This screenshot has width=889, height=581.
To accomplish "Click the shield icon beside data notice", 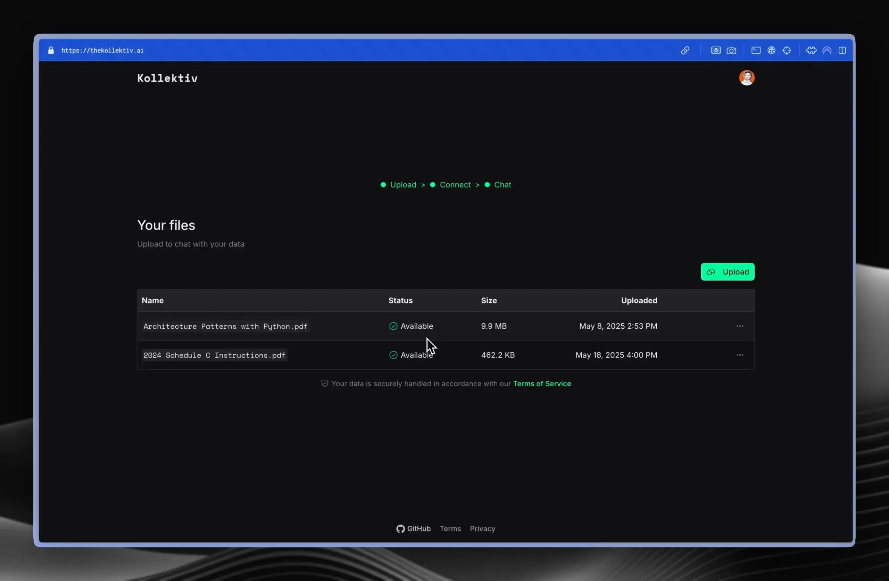I will 324,384.
